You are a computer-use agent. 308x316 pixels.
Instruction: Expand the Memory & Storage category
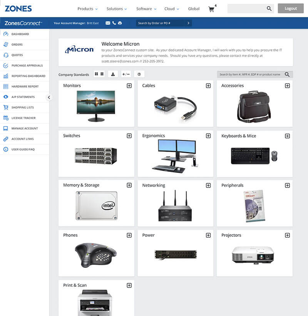coord(129,185)
